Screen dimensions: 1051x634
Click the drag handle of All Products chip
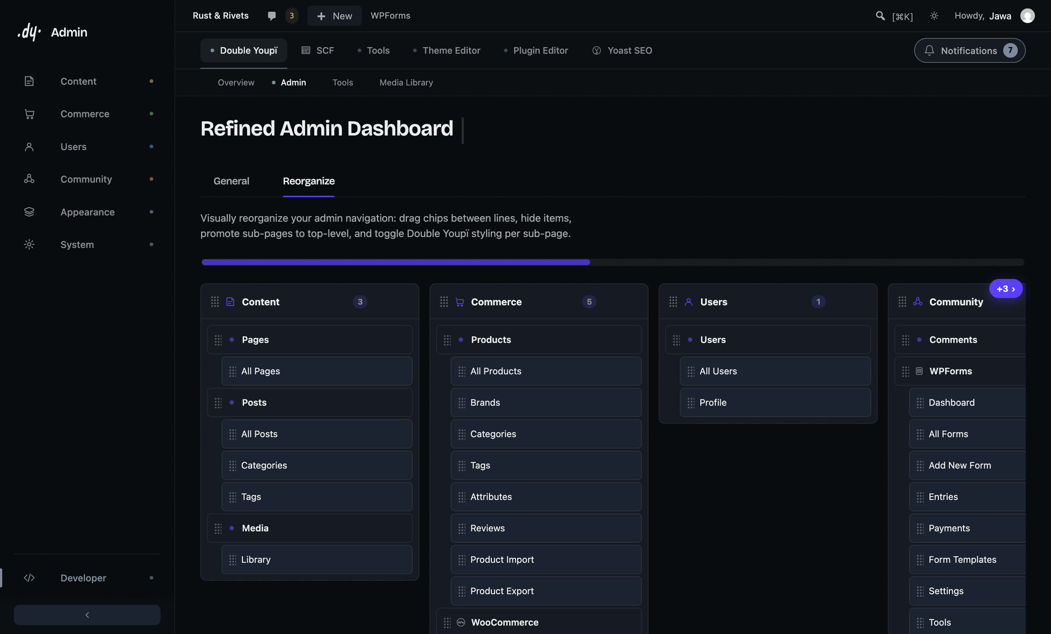pos(462,371)
